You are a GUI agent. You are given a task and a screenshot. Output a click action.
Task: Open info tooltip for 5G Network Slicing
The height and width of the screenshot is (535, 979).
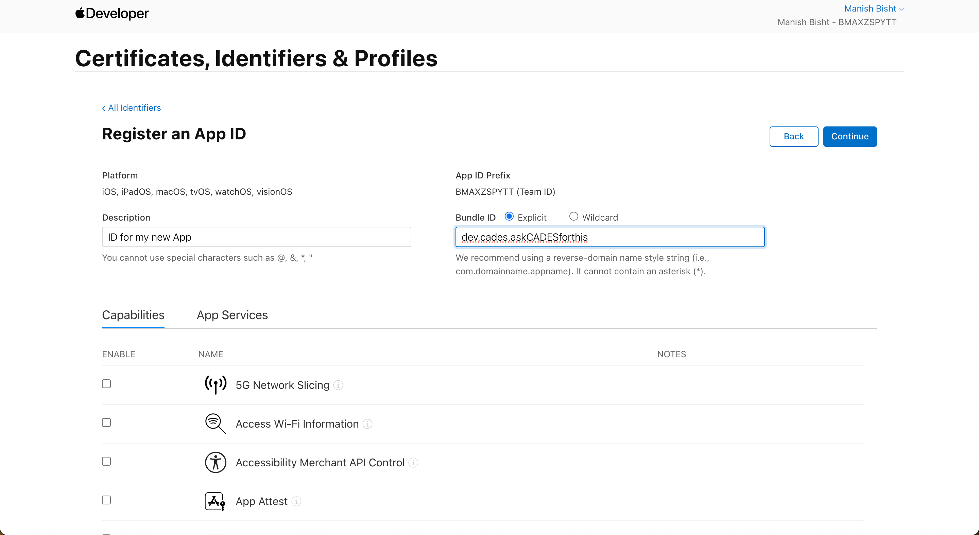click(x=338, y=385)
